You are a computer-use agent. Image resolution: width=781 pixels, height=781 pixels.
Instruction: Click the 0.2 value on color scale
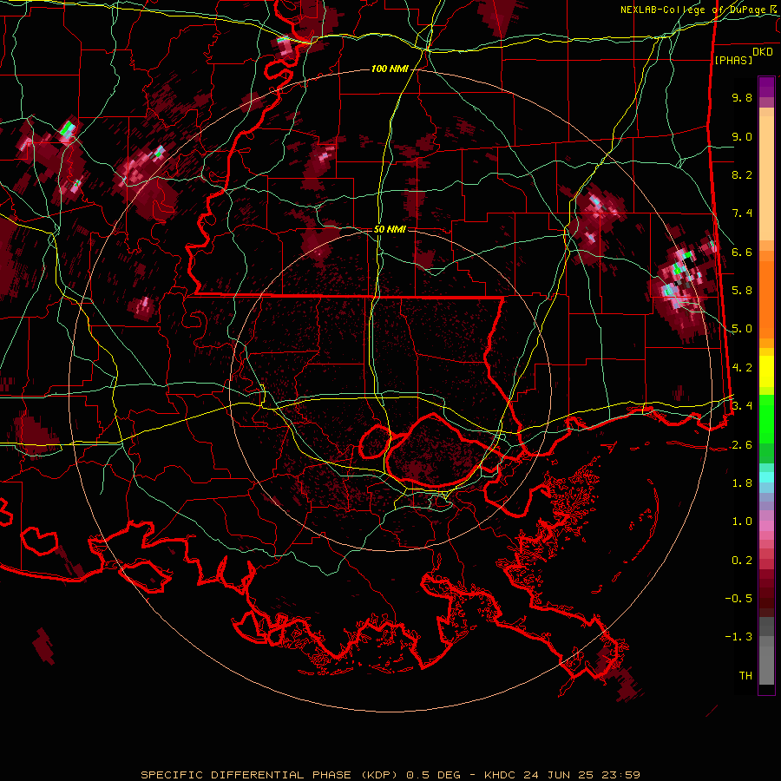(742, 561)
